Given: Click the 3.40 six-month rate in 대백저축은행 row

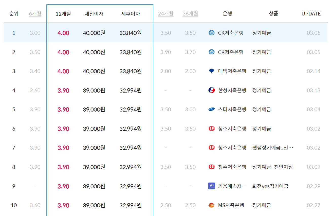Looking at the screenshot, I should click(x=35, y=71).
